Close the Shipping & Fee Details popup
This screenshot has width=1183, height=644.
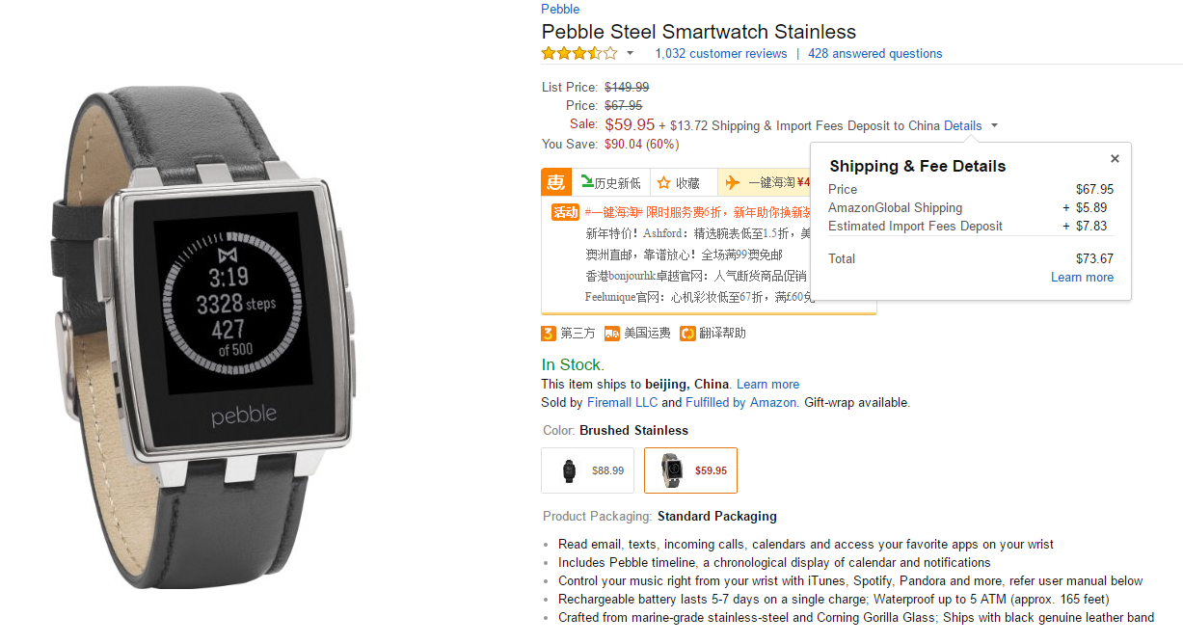point(1115,159)
